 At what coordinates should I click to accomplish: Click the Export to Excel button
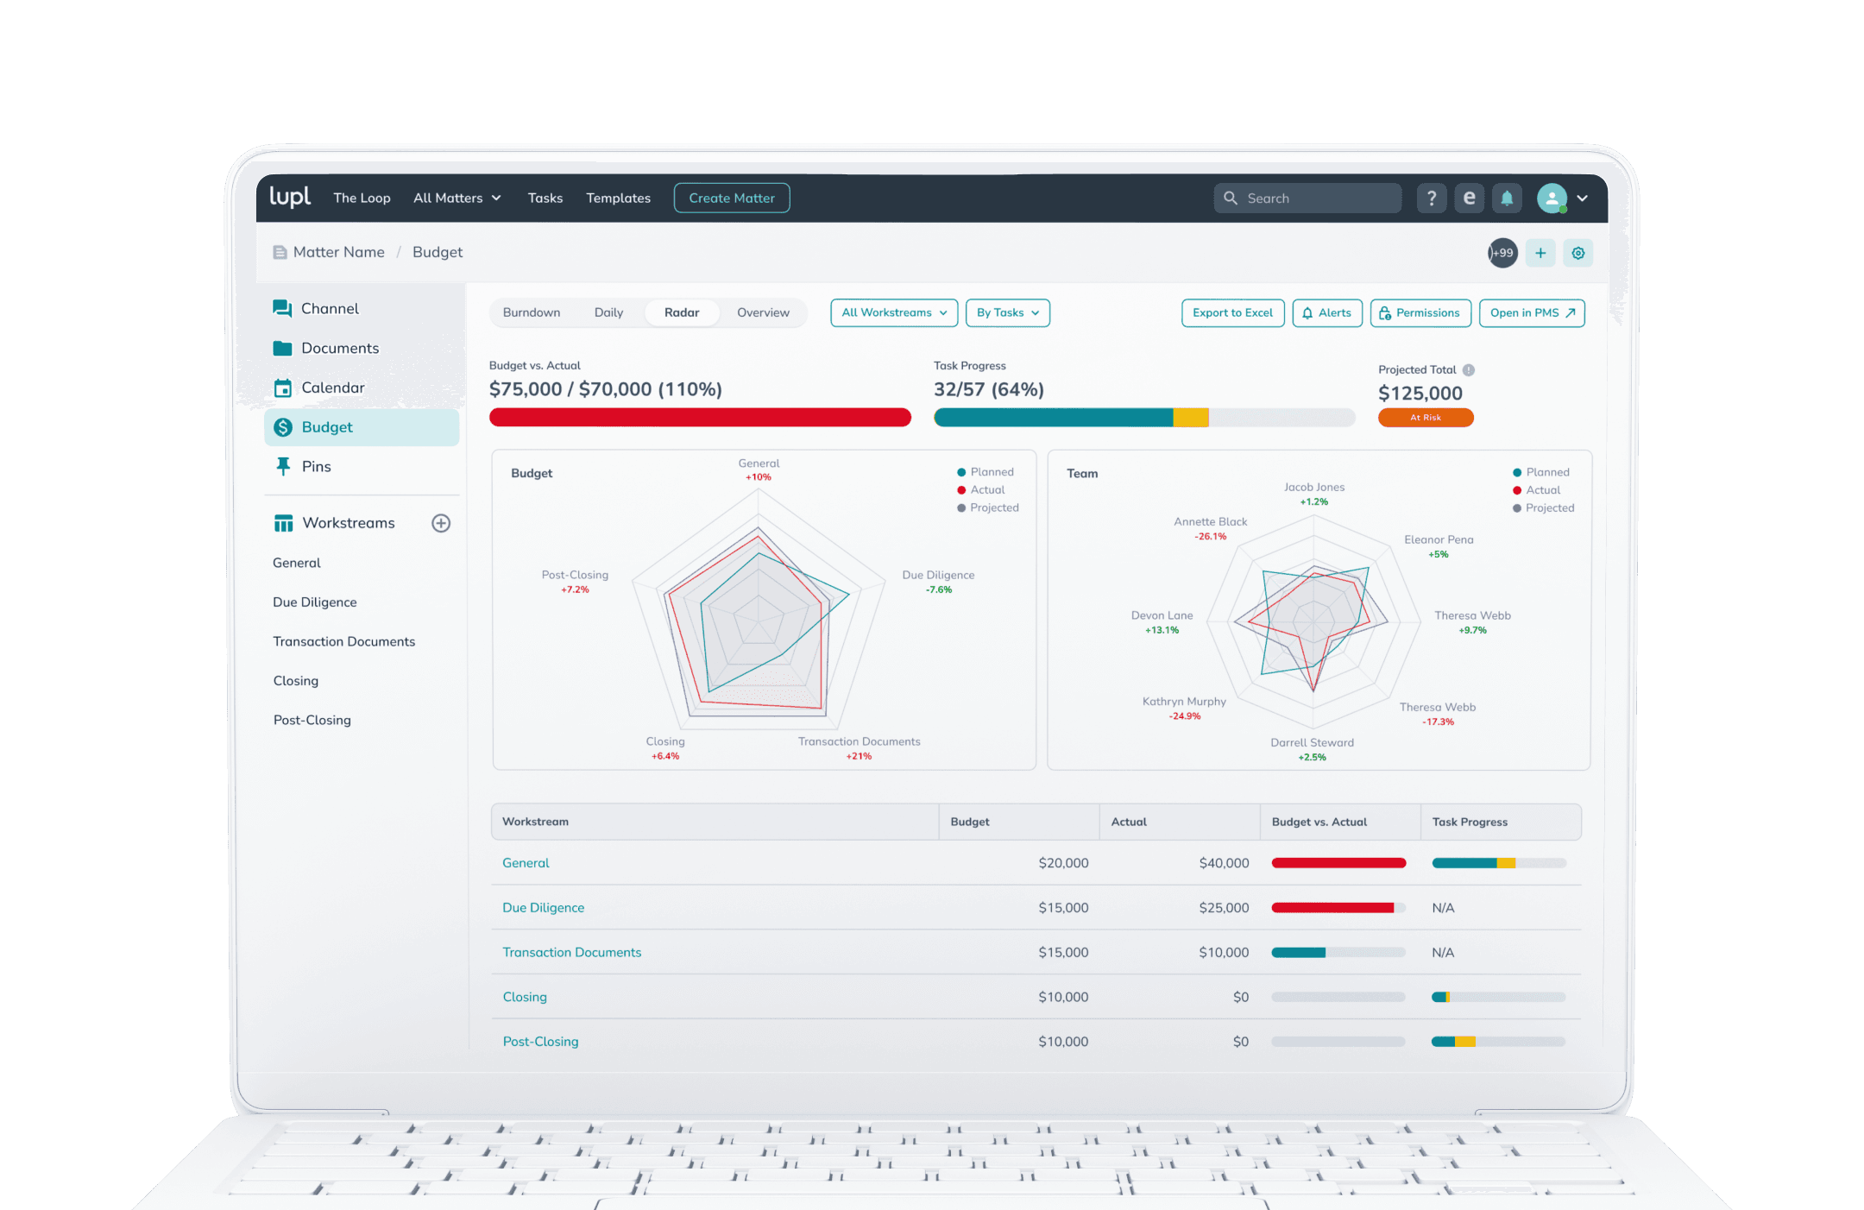click(x=1232, y=312)
